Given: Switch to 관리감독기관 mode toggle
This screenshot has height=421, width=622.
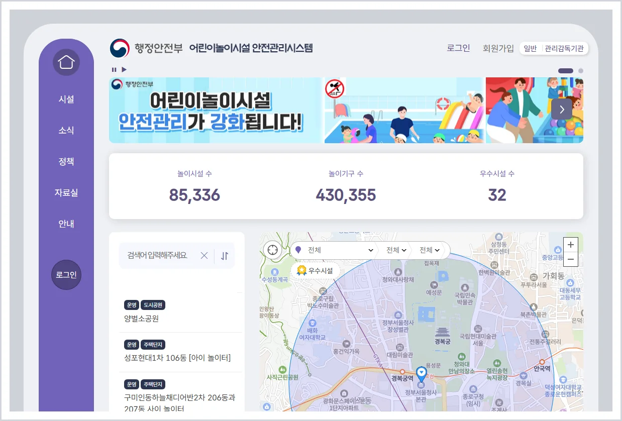Looking at the screenshot, I should 564,49.
